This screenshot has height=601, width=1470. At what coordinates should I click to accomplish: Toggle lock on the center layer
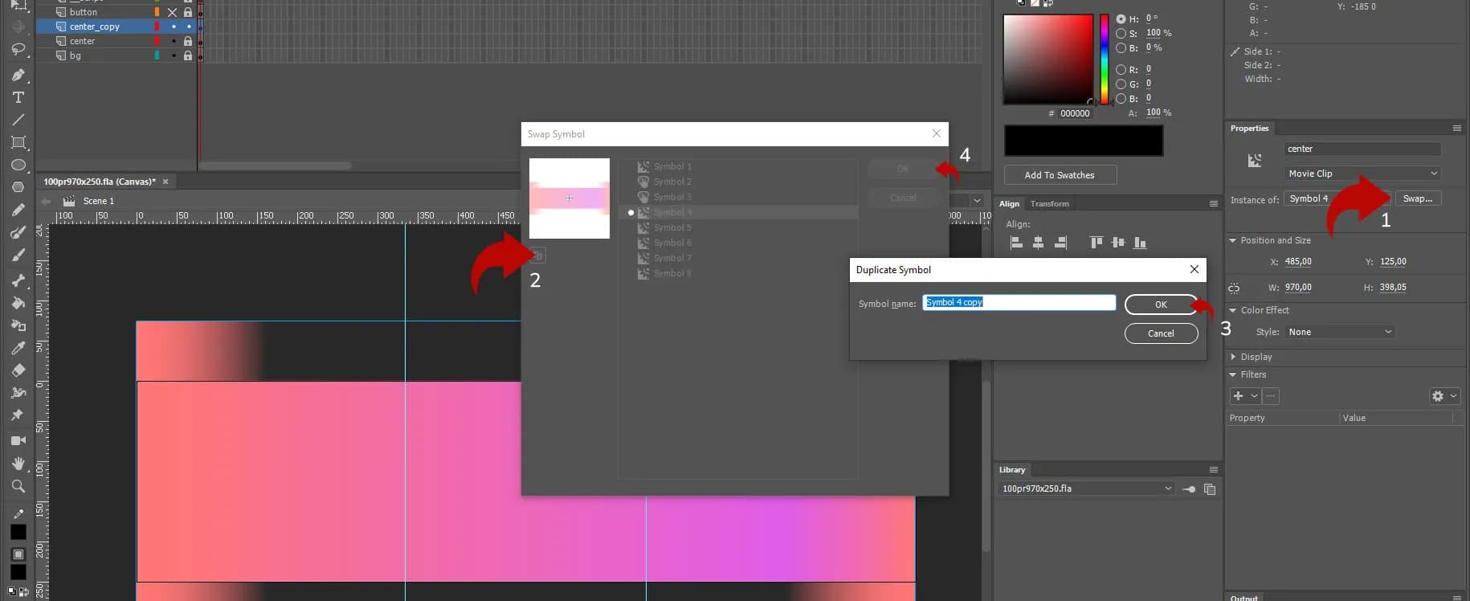pos(188,41)
